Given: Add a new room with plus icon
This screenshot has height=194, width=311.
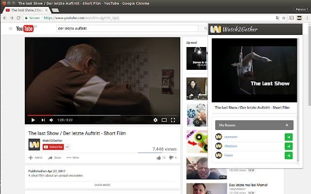Looking at the screenshot, I should [287, 125].
